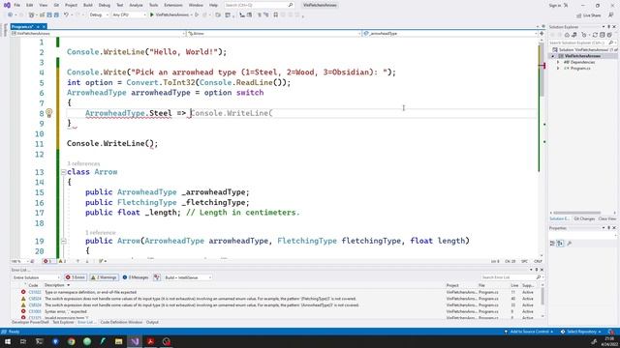Click the error count indicator below editor

pyautogui.click(x=48, y=261)
